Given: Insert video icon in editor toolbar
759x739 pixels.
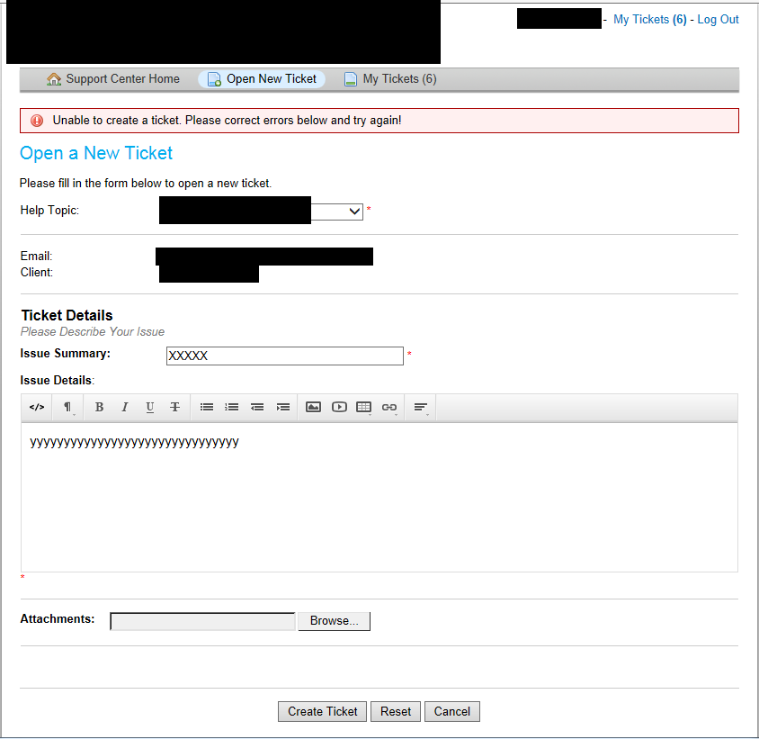Looking at the screenshot, I should [x=339, y=407].
